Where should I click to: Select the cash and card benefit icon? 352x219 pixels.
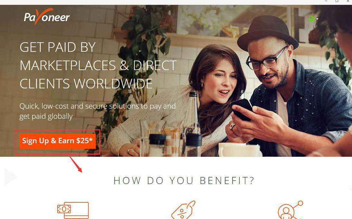point(73,210)
